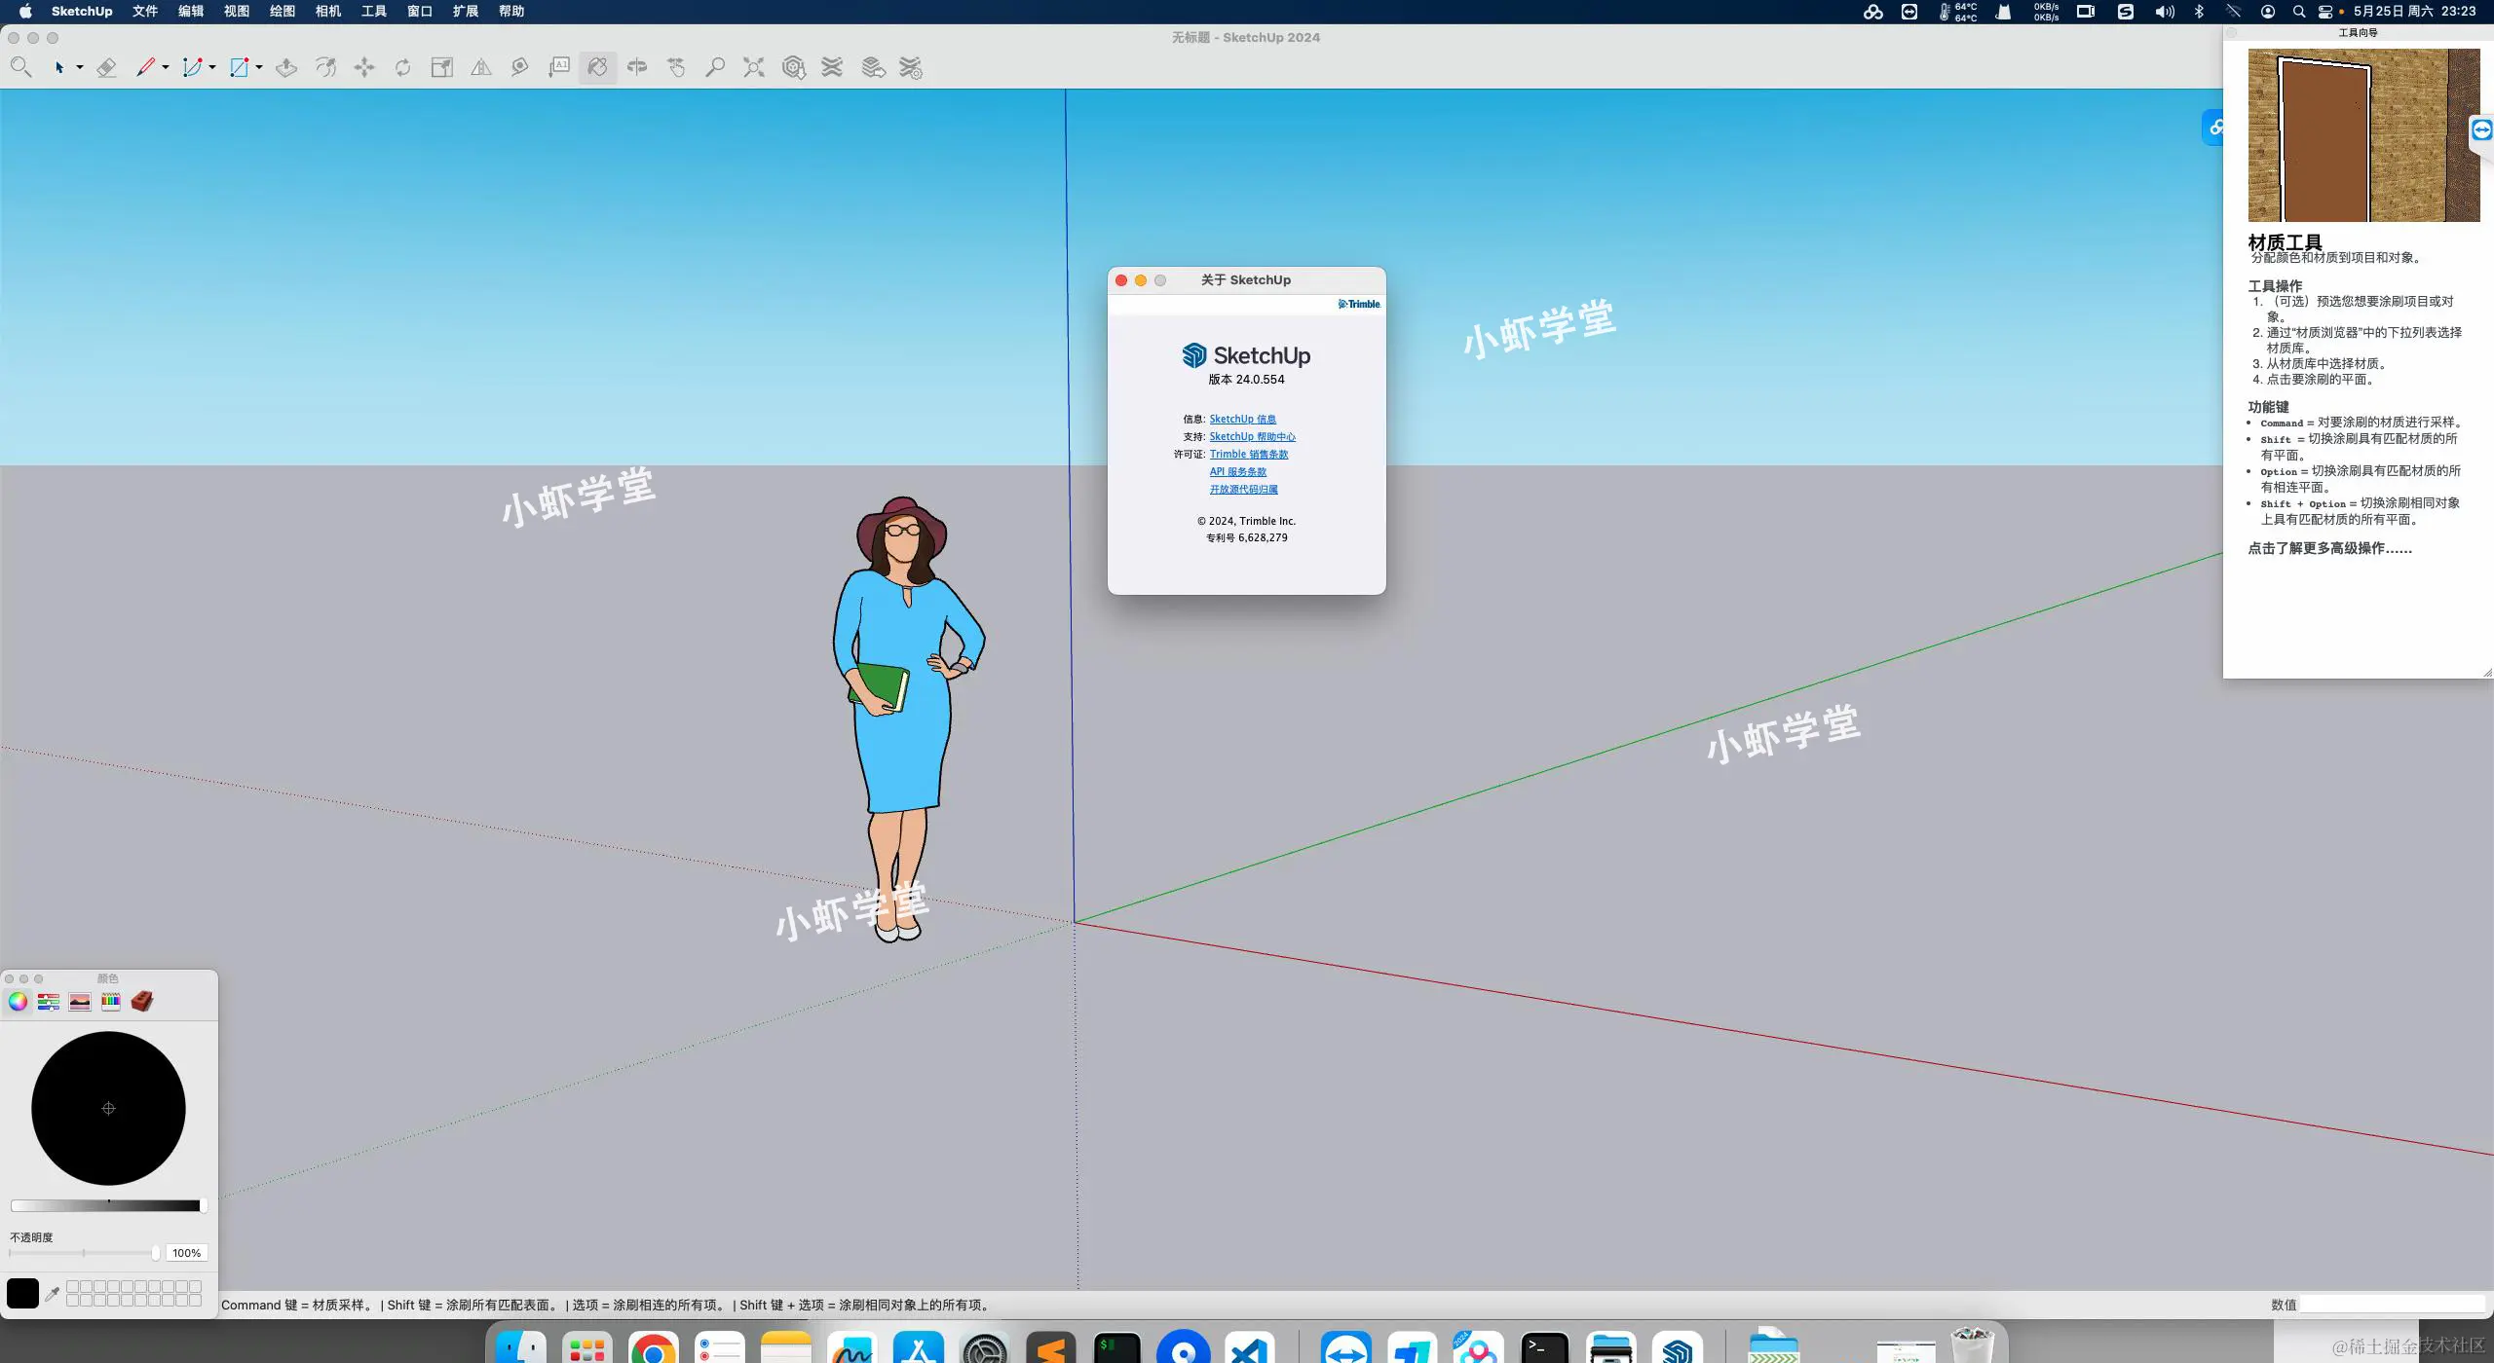Select the Paint Bucket material tool
Viewport: 2494px width, 1363px height.
(x=597, y=67)
